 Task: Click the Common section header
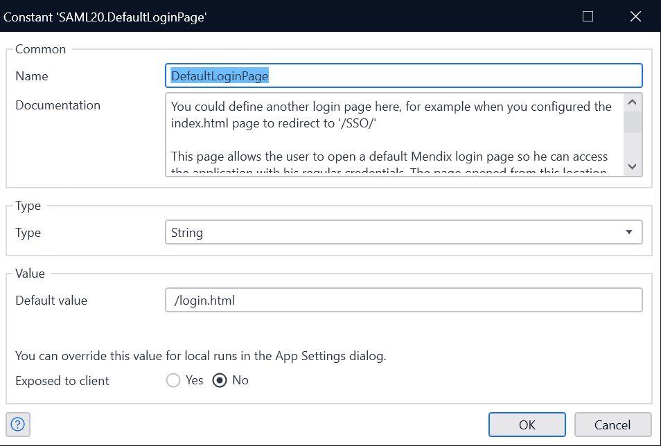click(x=40, y=49)
